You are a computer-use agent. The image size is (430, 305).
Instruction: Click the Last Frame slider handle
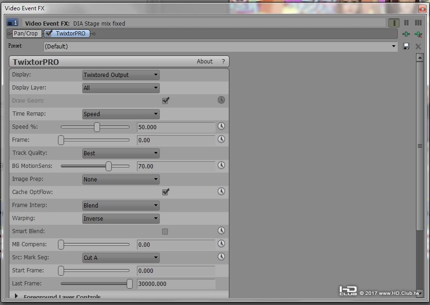pos(130,284)
